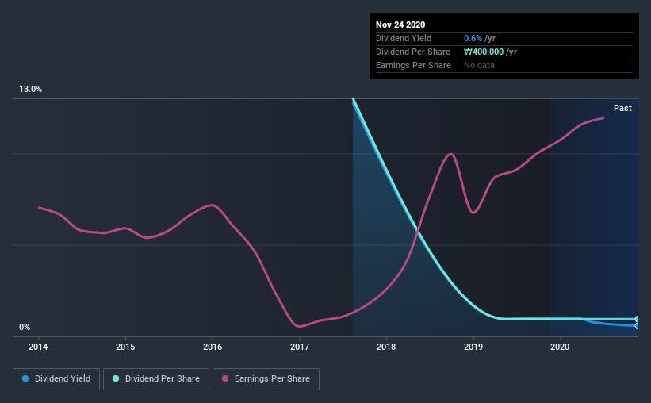Click the Dividend Yield tooltip row label
The height and width of the screenshot is (403, 651).
click(404, 38)
